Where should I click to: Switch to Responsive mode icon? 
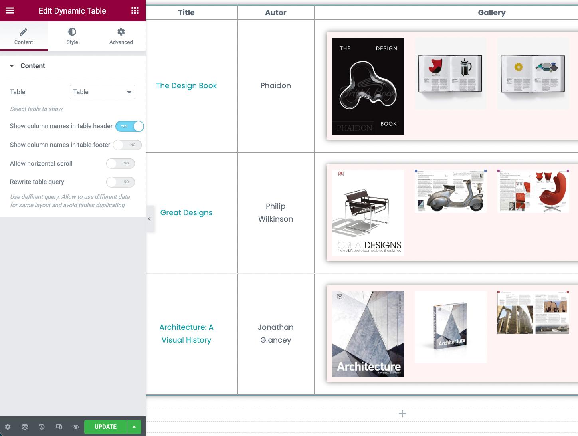click(59, 427)
